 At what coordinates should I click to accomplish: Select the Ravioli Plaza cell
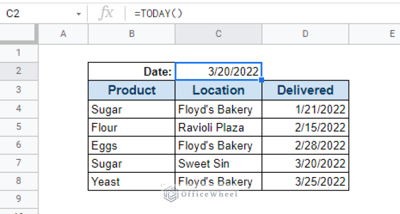(x=218, y=127)
